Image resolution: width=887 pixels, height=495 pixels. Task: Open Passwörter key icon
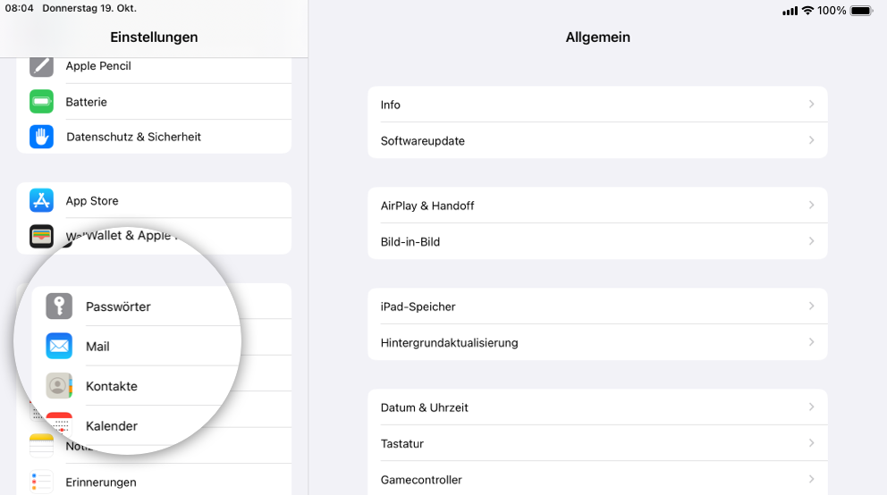[59, 306]
